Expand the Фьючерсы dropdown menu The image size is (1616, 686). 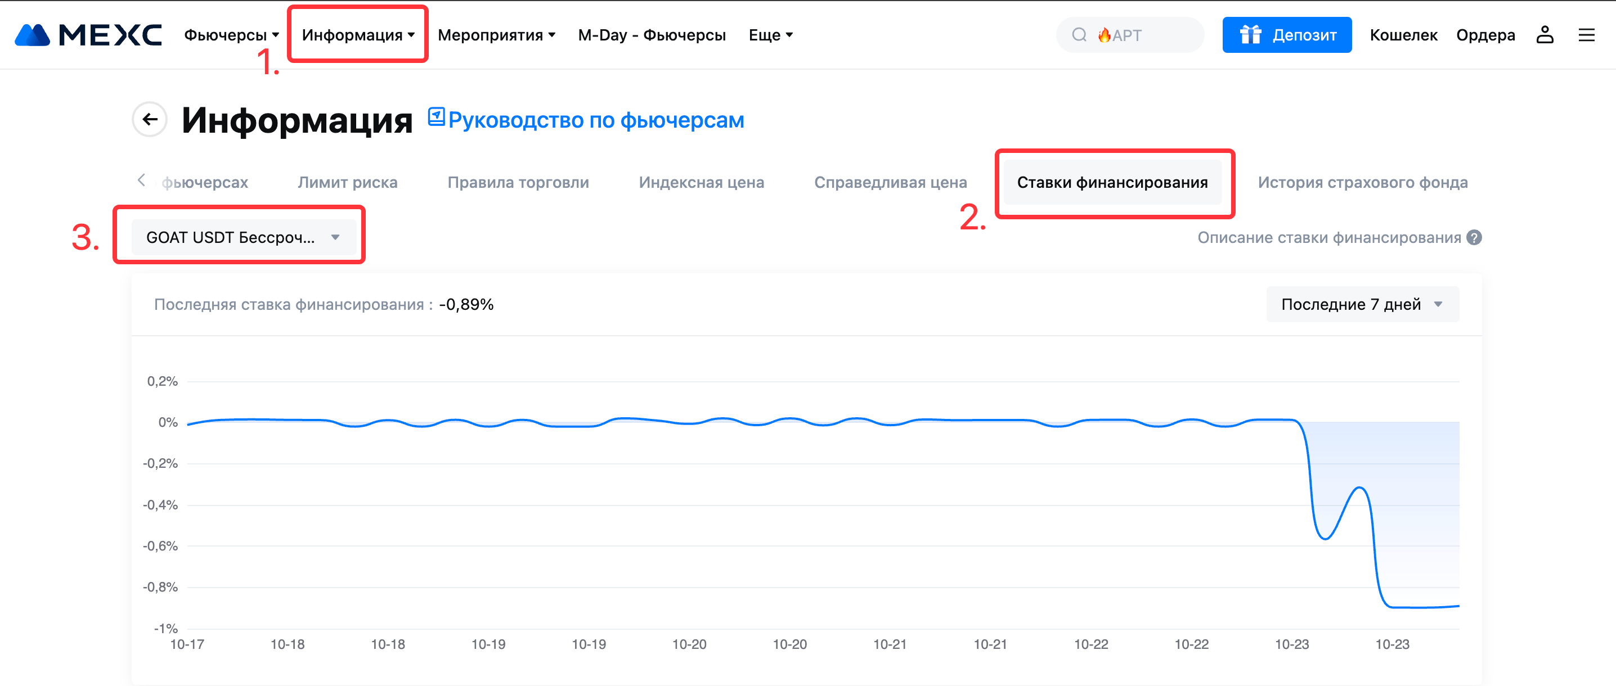(x=231, y=35)
